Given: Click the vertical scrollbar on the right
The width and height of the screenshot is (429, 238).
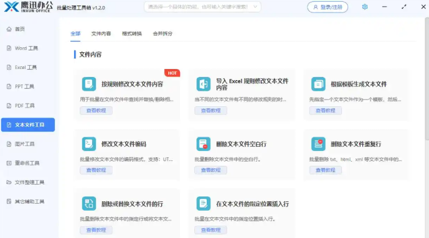Looking at the screenshot, I should point(427,79).
